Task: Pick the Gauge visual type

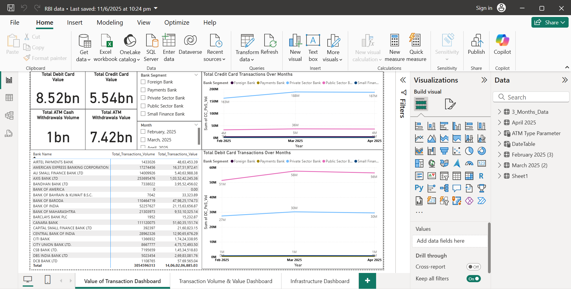Action: tap(469, 163)
